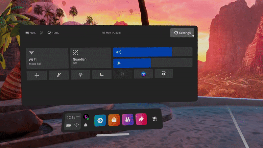The width and height of the screenshot is (263, 148).
Task: Click the brightness slider bar
Action: click(x=153, y=63)
